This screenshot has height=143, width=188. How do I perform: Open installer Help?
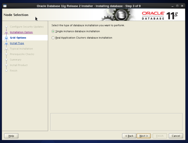tap(11, 136)
